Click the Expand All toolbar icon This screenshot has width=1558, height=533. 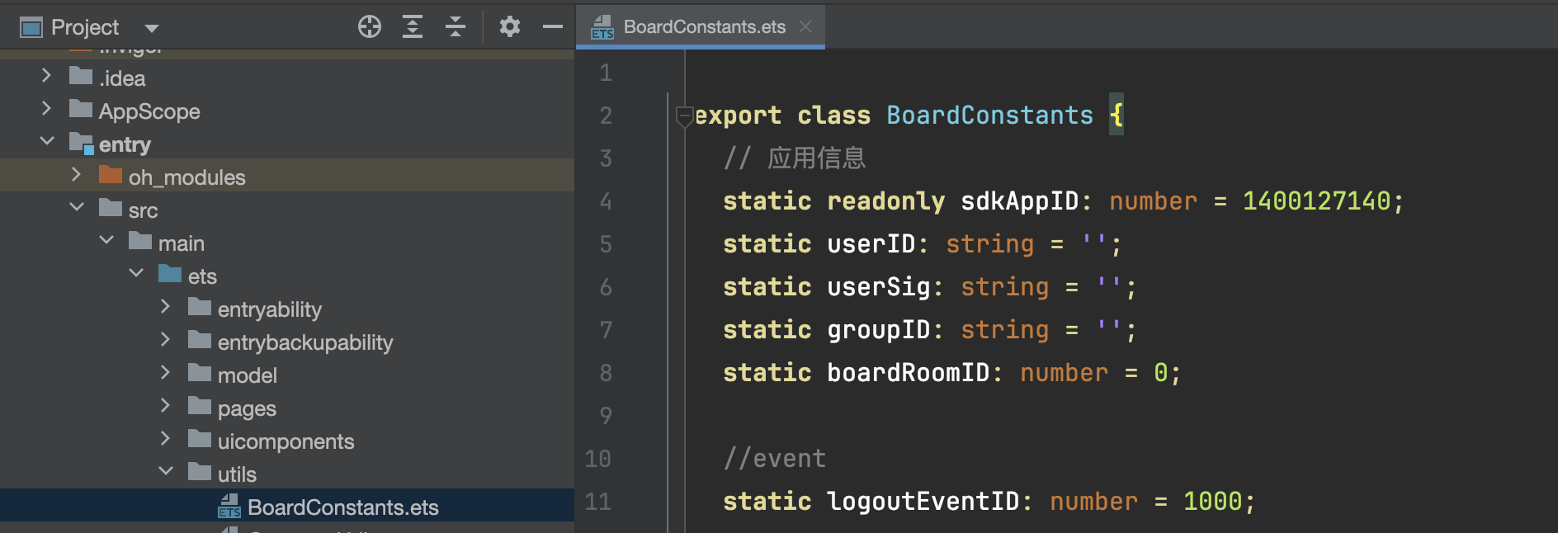click(x=413, y=27)
